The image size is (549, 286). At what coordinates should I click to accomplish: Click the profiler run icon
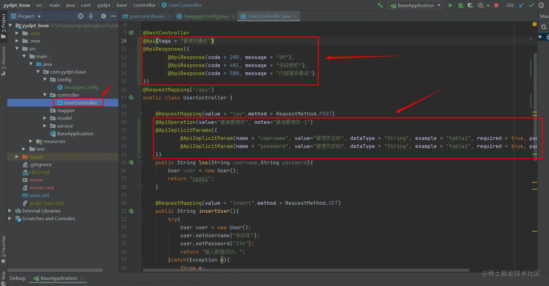[481, 5]
